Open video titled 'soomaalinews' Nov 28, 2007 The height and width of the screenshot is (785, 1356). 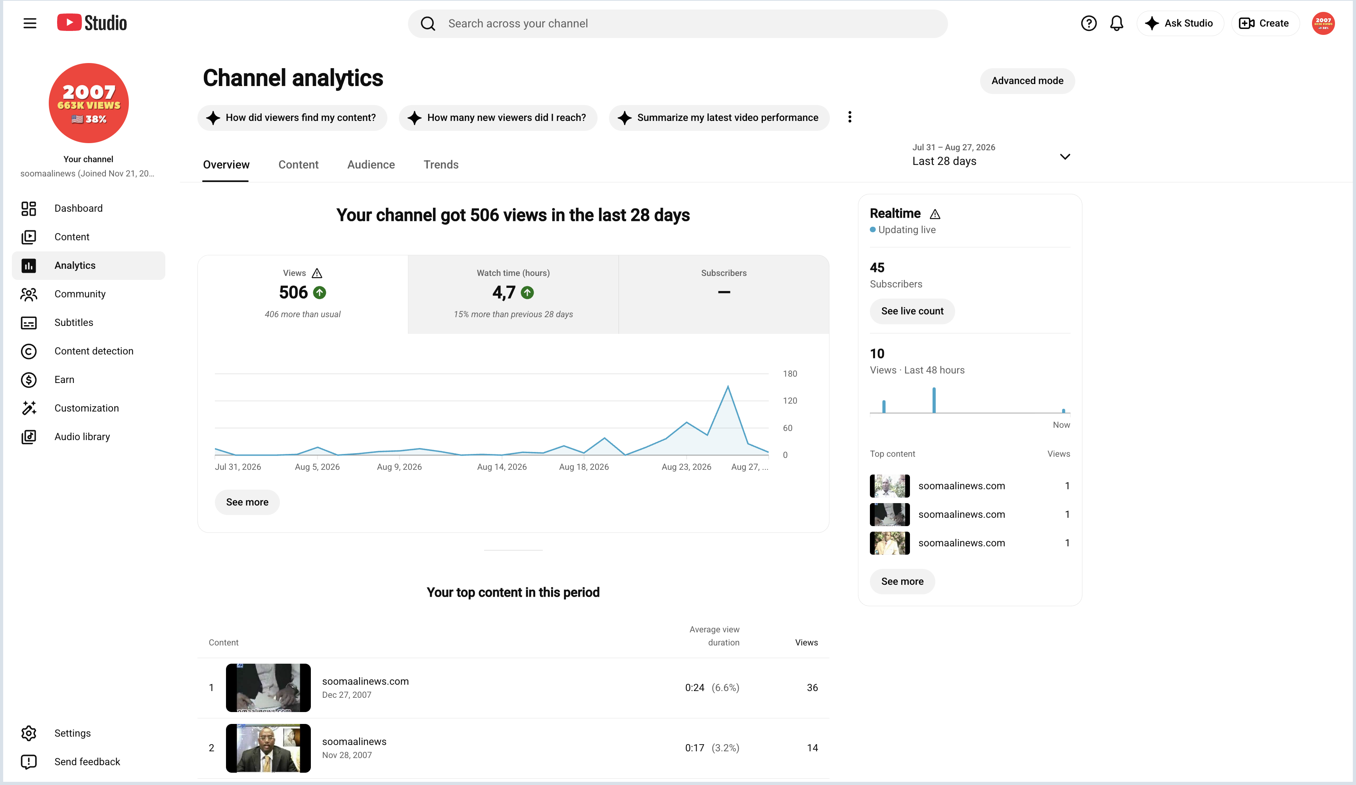point(354,741)
